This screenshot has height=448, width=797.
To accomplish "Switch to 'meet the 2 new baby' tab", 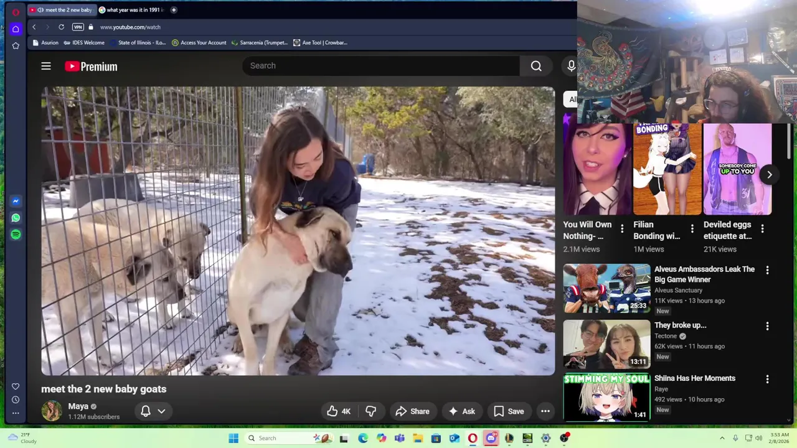I will coord(62,10).
